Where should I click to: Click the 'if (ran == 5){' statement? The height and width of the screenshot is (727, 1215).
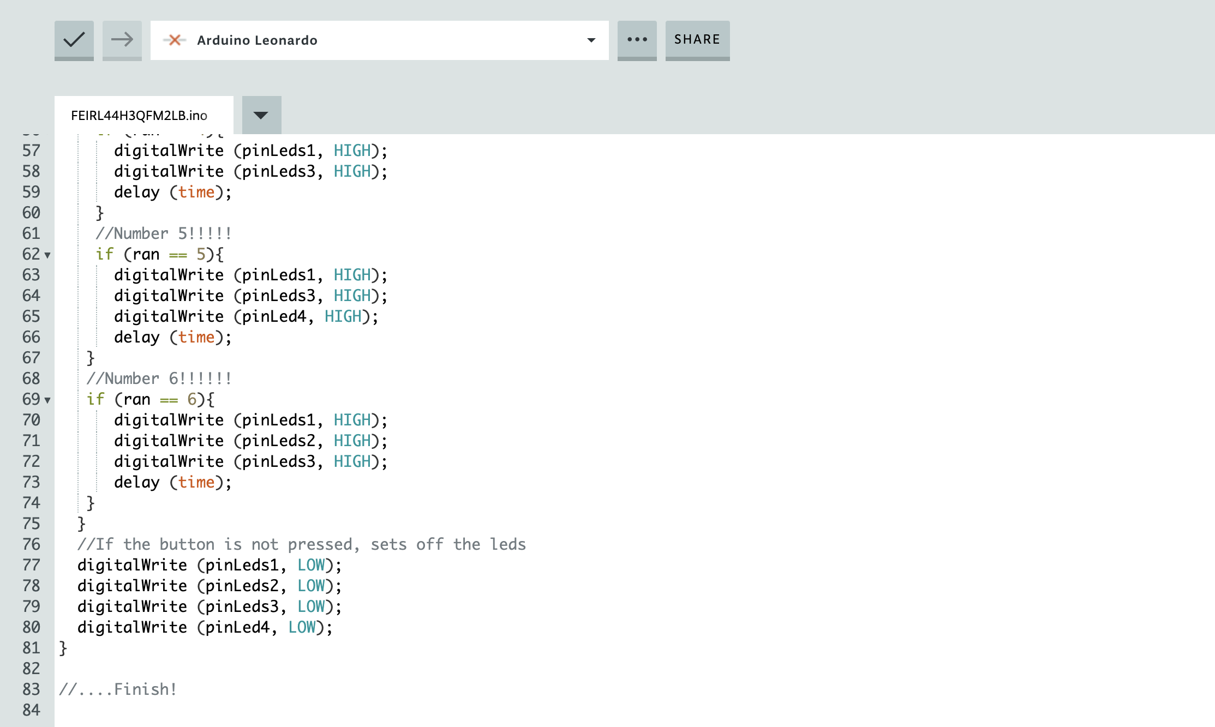click(159, 254)
